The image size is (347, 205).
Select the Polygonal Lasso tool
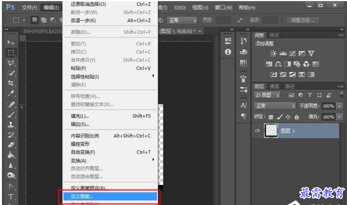click(x=11, y=63)
